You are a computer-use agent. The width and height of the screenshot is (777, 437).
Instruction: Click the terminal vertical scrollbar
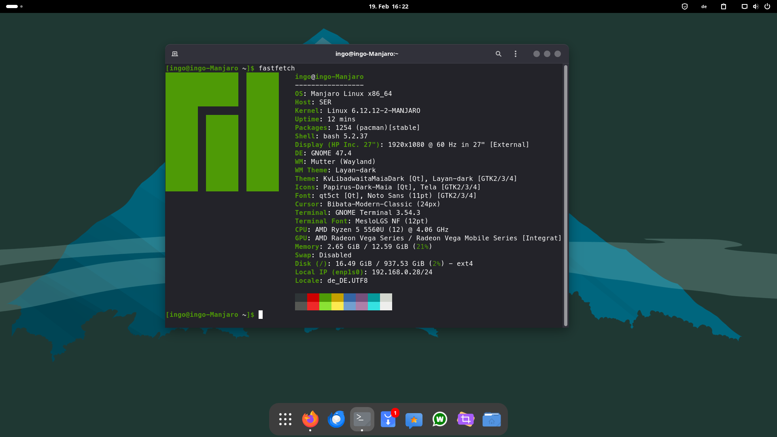[565, 194]
